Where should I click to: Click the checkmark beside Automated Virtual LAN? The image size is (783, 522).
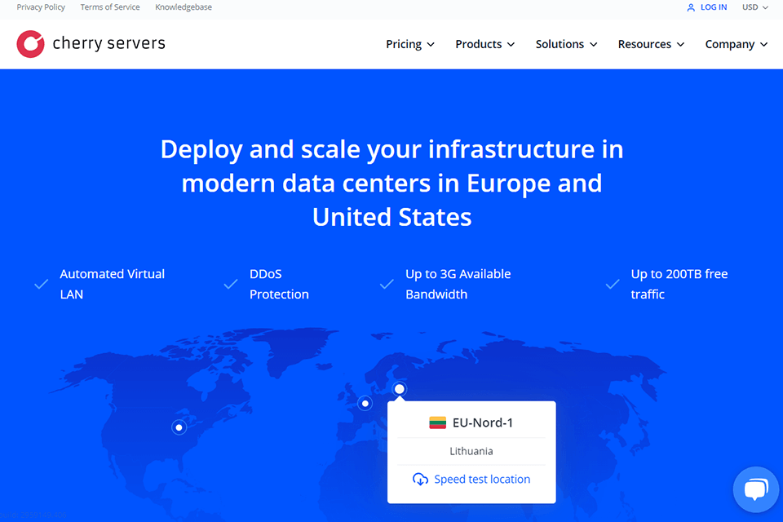(x=42, y=284)
